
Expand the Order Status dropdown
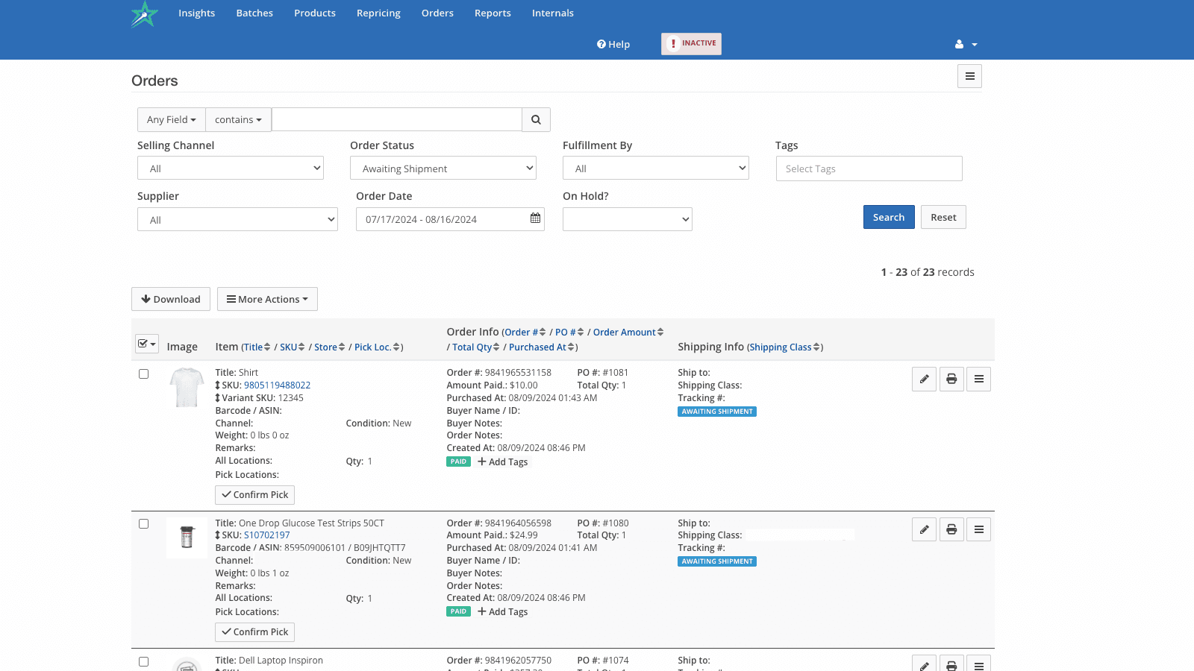point(443,168)
